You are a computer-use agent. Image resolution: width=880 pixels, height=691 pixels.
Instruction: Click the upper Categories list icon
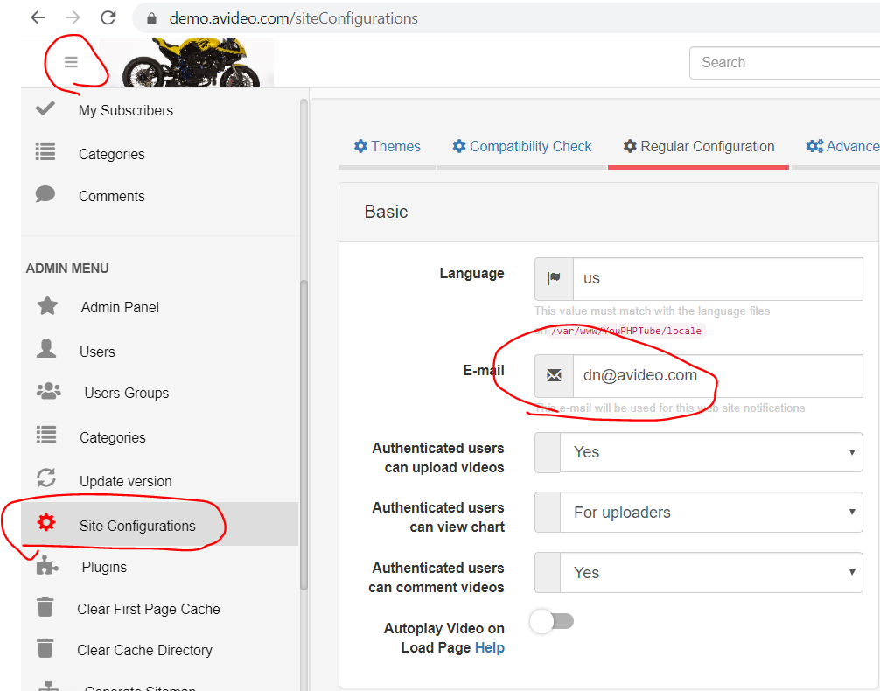(x=45, y=151)
